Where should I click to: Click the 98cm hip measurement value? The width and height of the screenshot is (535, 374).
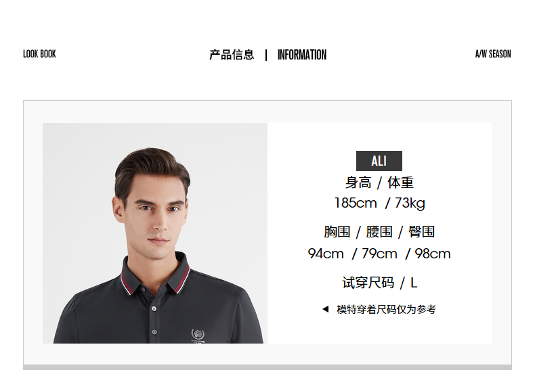433,254
